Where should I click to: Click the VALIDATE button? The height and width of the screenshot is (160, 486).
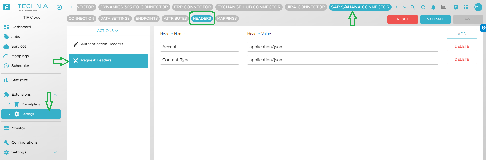(x=435, y=19)
